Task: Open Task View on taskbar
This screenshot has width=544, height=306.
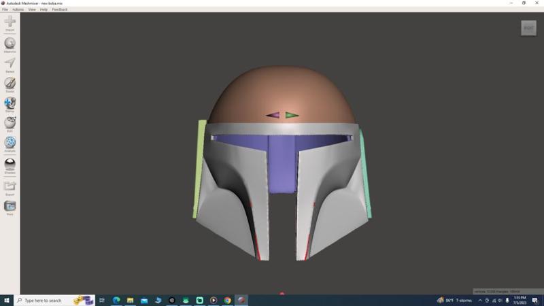Action: [x=102, y=300]
